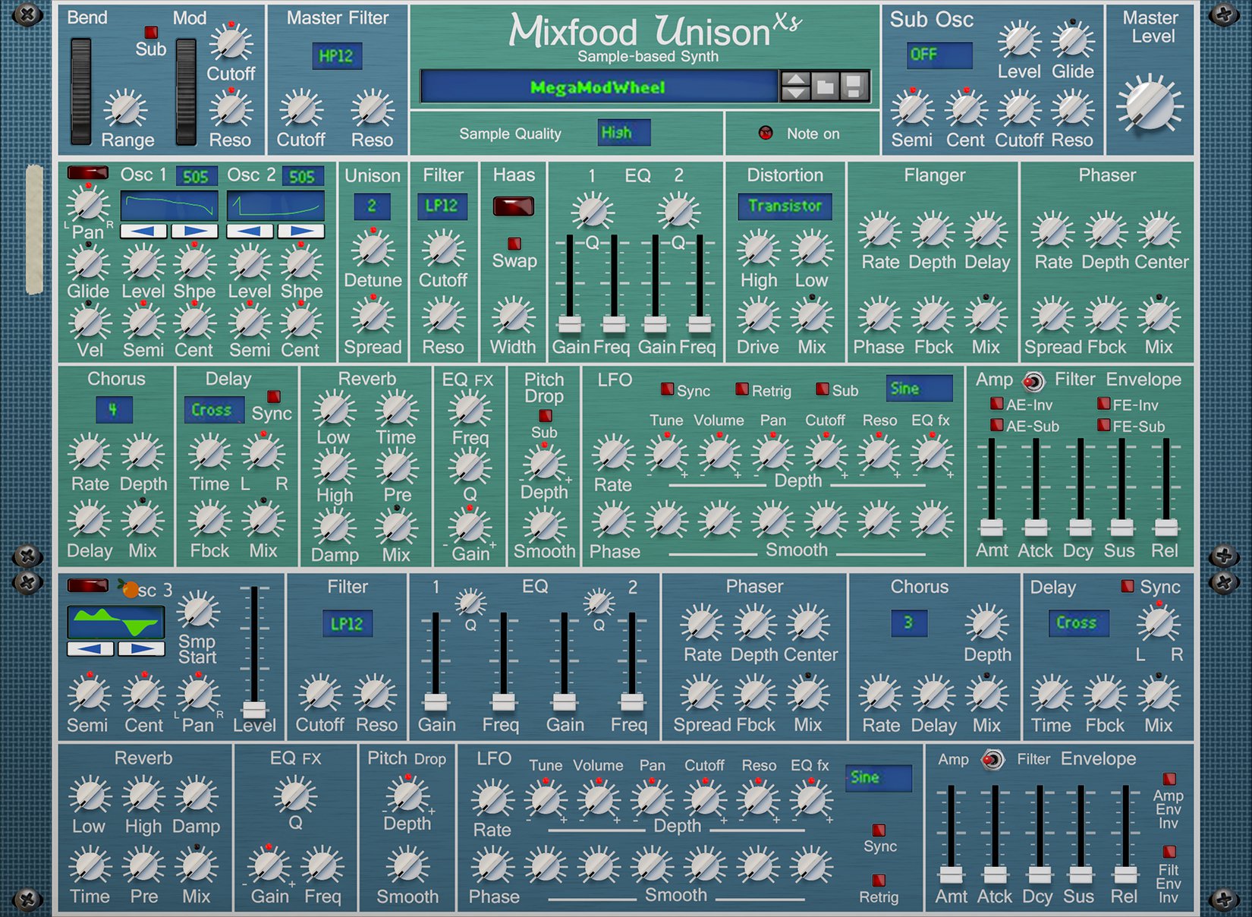Click the Osc 1 505 sample display
This screenshot has width=1252, height=917.
[x=196, y=176]
